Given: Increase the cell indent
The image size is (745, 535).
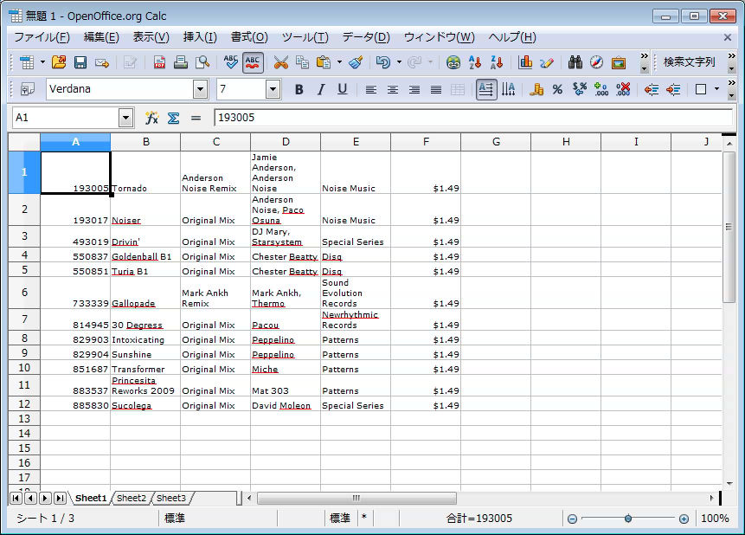Looking at the screenshot, I should (673, 89).
